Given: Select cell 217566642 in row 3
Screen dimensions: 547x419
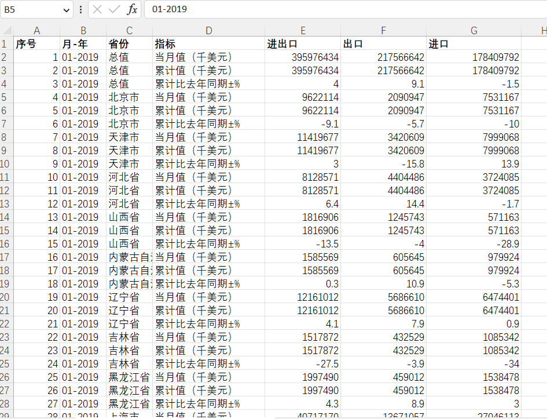Looking at the screenshot, I should pos(383,71).
